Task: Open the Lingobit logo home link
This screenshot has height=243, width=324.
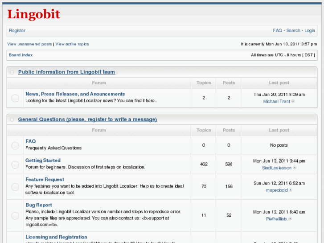Action: point(33,14)
